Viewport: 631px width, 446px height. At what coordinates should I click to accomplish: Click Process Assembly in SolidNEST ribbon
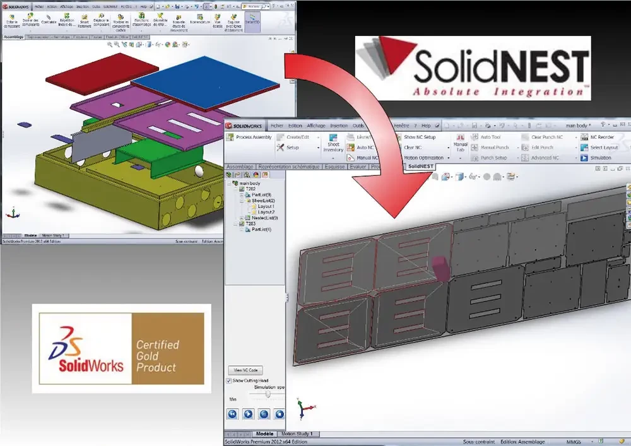pos(249,137)
